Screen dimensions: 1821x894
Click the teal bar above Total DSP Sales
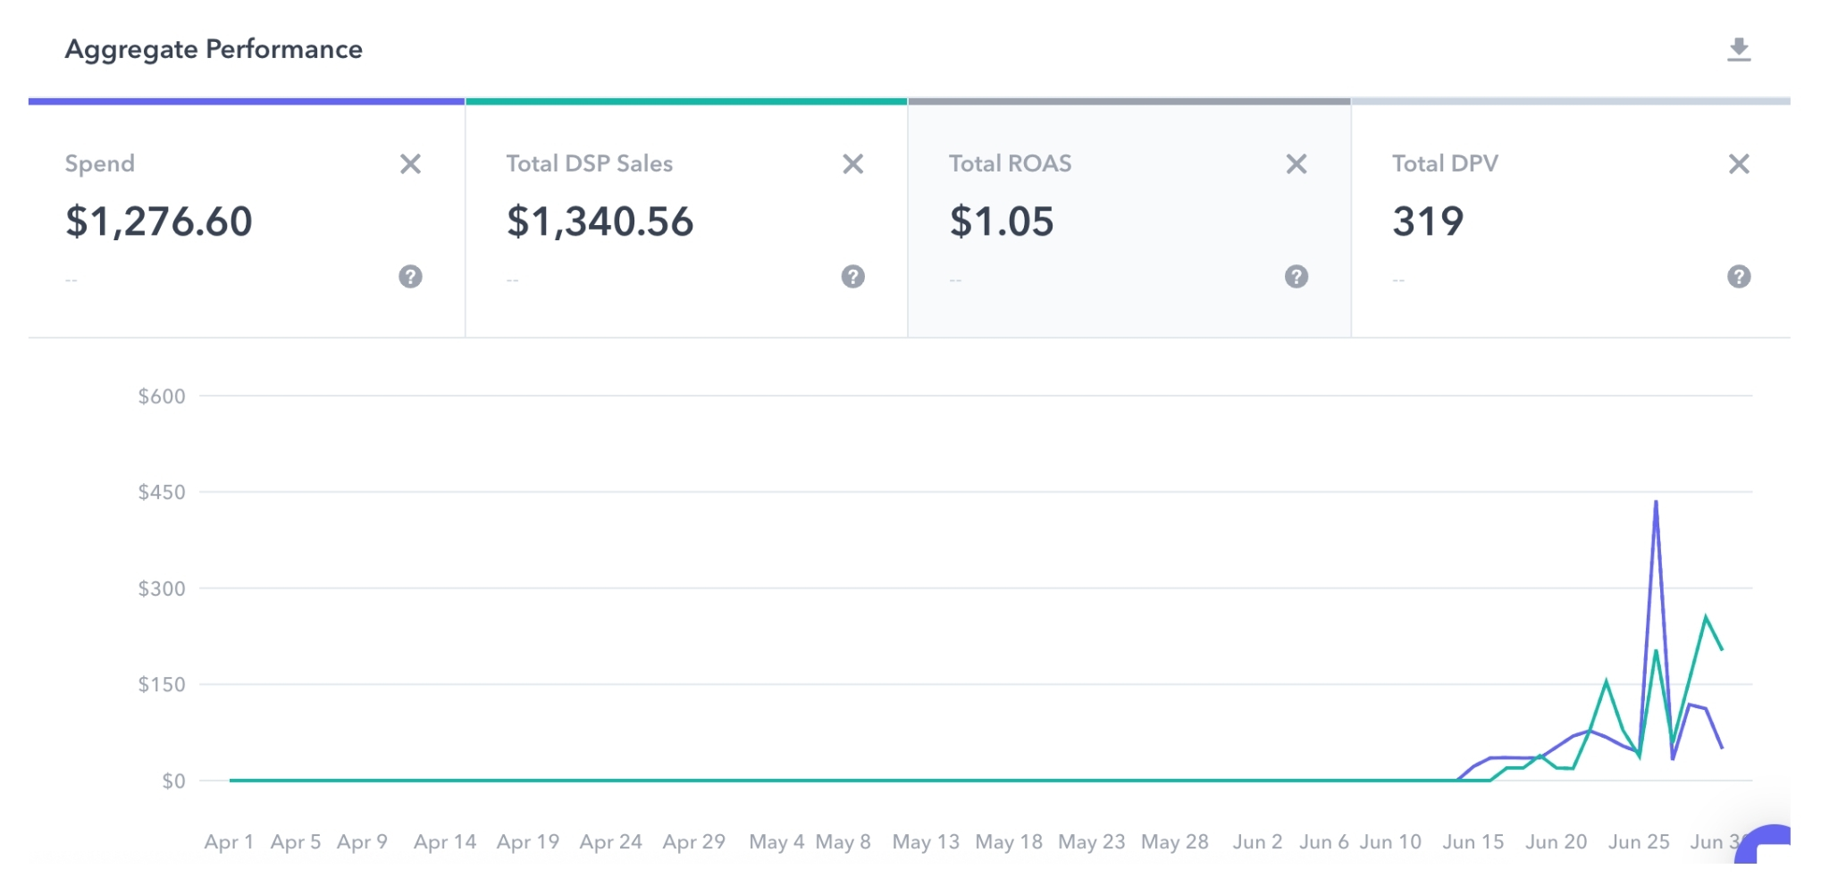(686, 102)
